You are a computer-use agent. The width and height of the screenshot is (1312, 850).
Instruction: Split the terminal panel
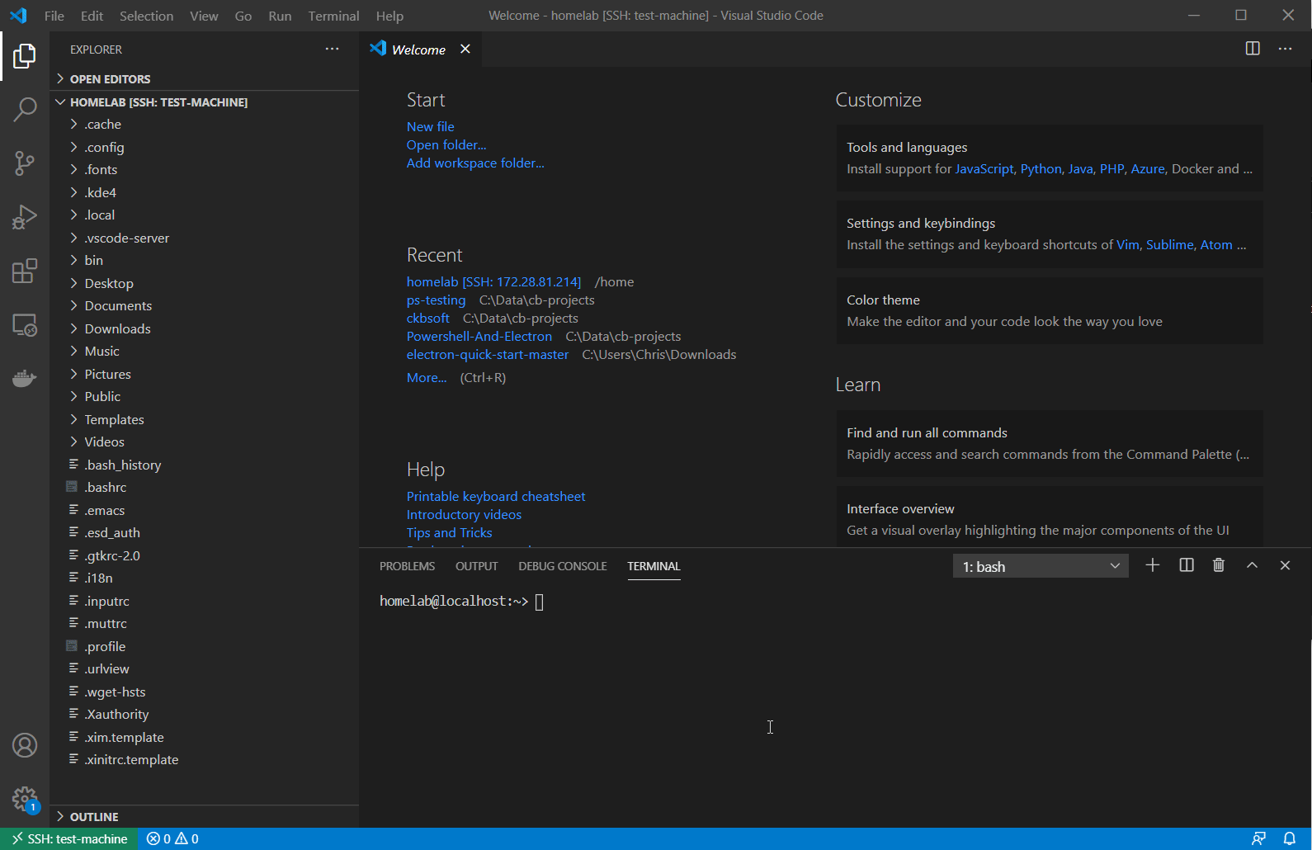(1187, 565)
